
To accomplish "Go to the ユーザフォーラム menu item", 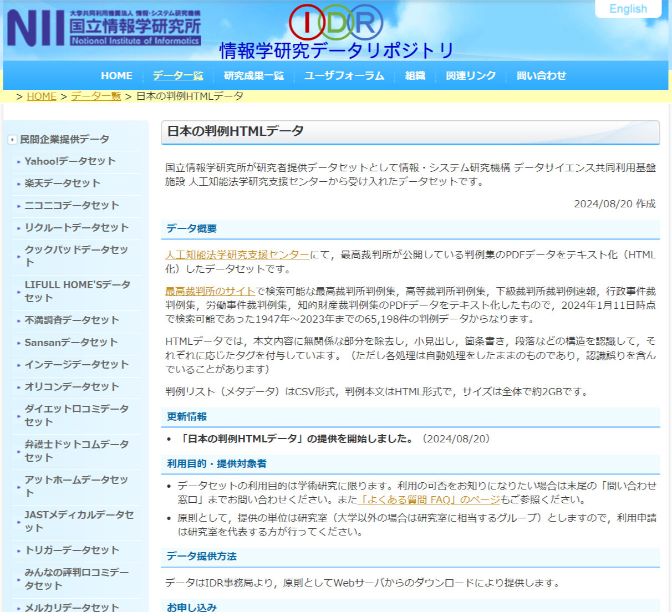I will pyautogui.click(x=344, y=76).
